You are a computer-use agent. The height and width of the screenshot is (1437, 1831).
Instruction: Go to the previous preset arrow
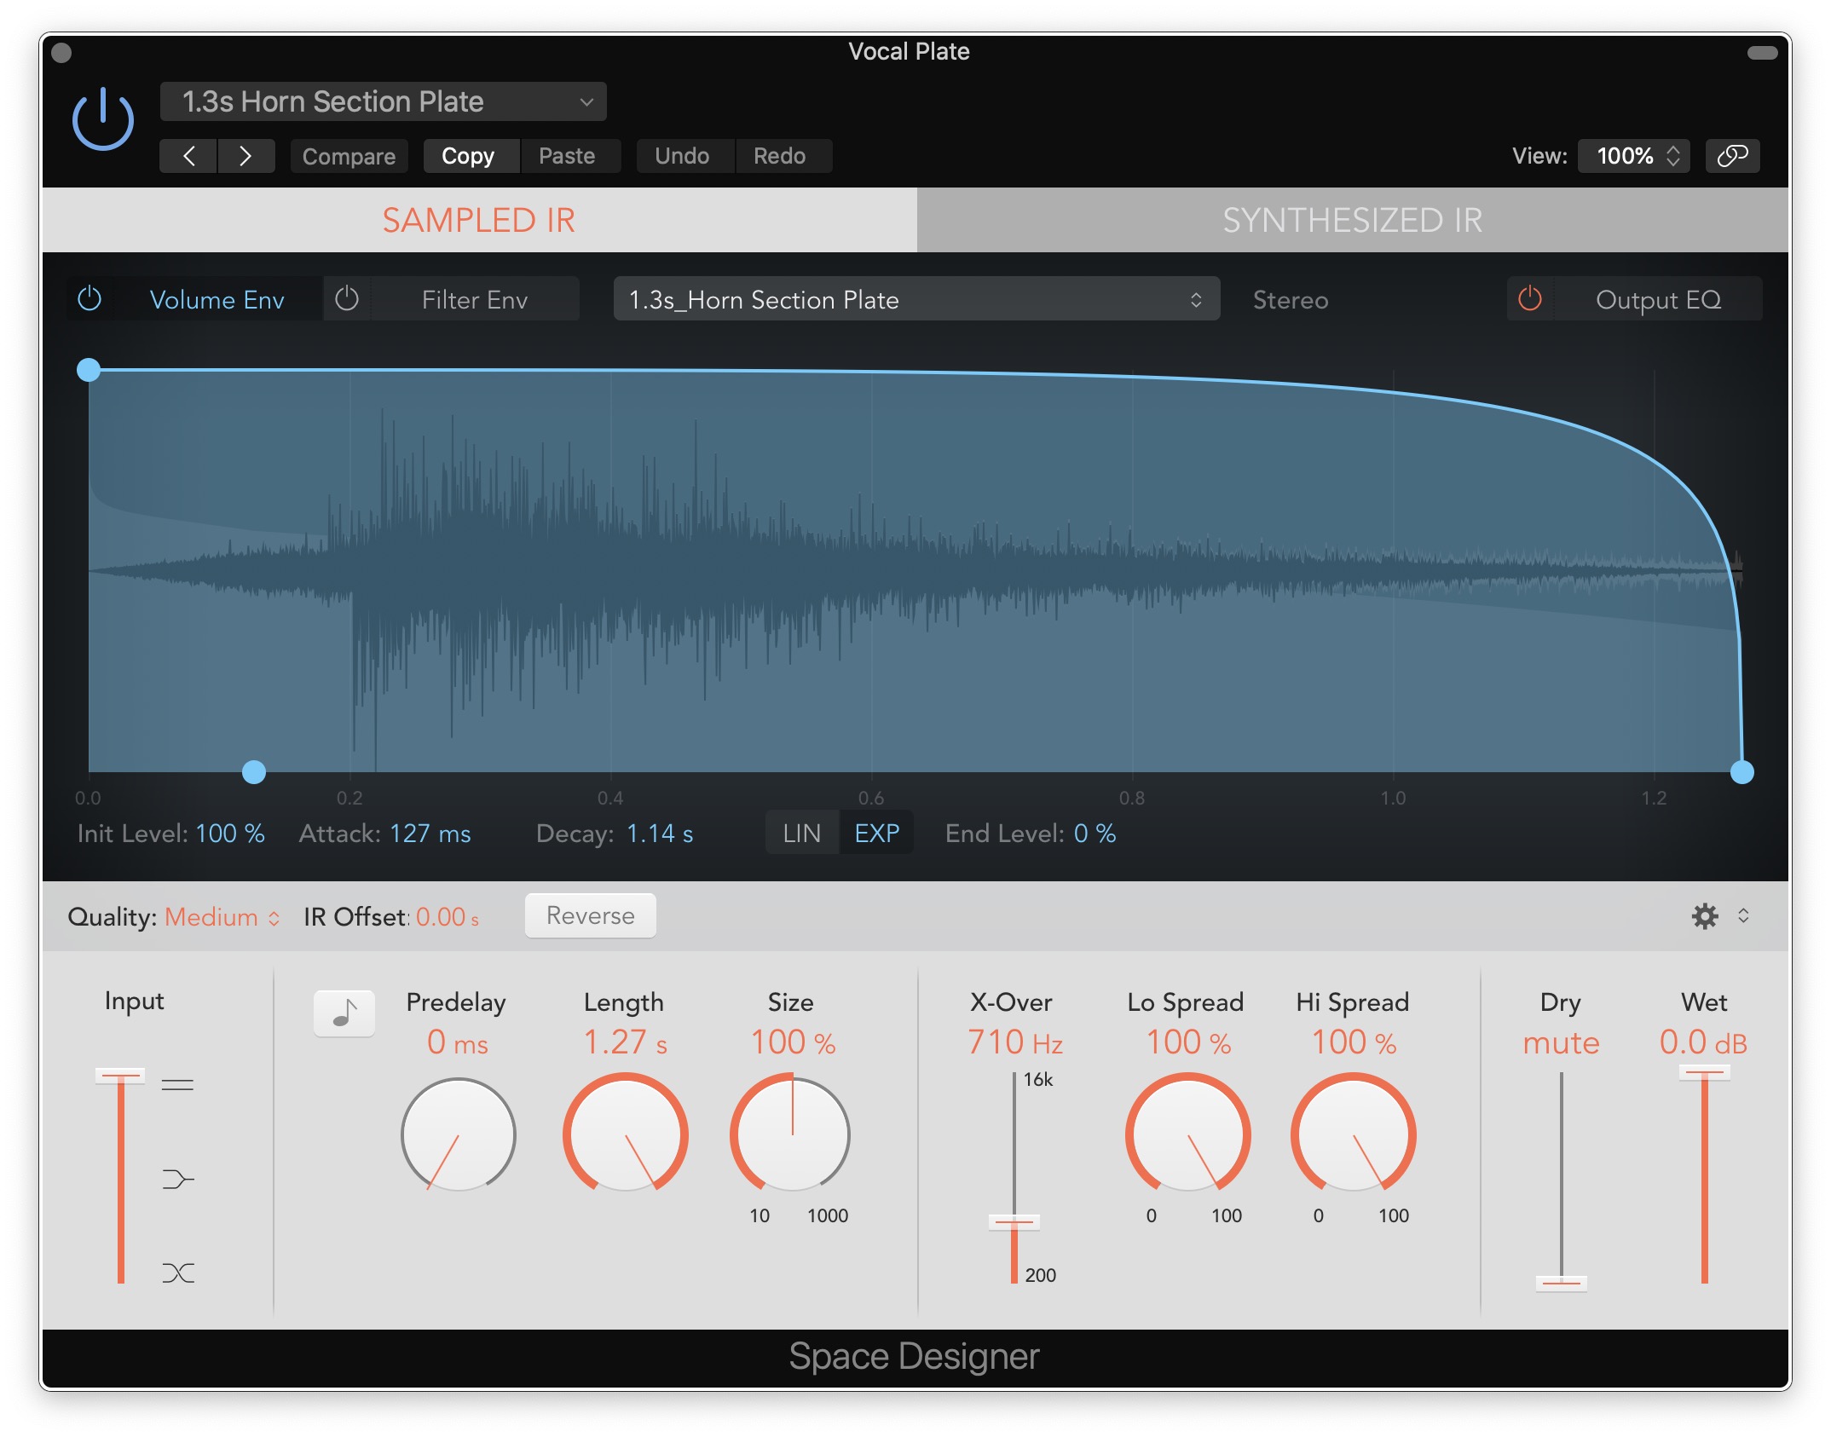(189, 156)
